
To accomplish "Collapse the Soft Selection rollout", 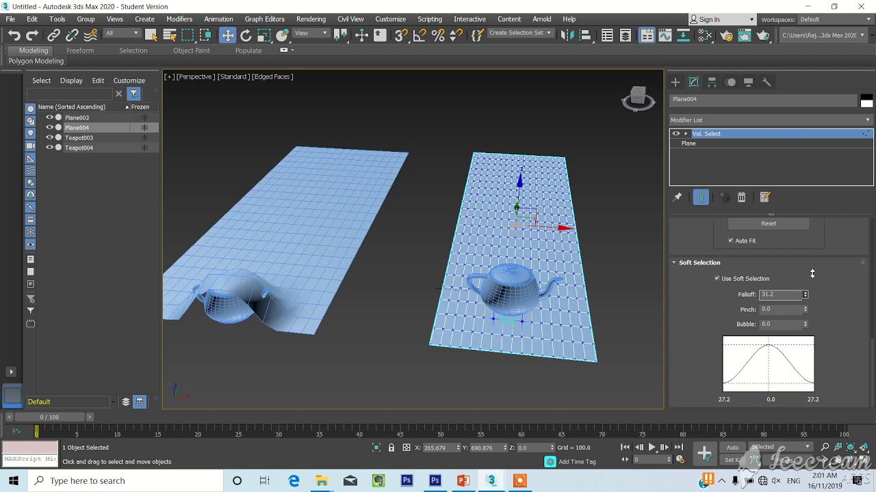I will pyautogui.click(x=699, y=262).
